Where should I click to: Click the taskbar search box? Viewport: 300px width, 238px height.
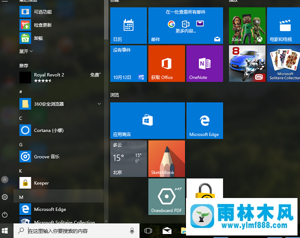coord(76,231)
